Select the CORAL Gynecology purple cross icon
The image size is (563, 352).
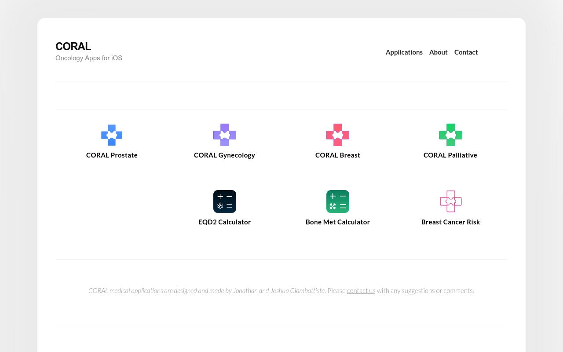(224, 135)
